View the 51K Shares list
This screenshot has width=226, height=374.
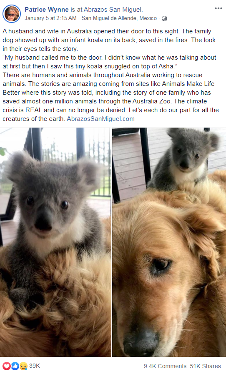[x=205, y=366]
